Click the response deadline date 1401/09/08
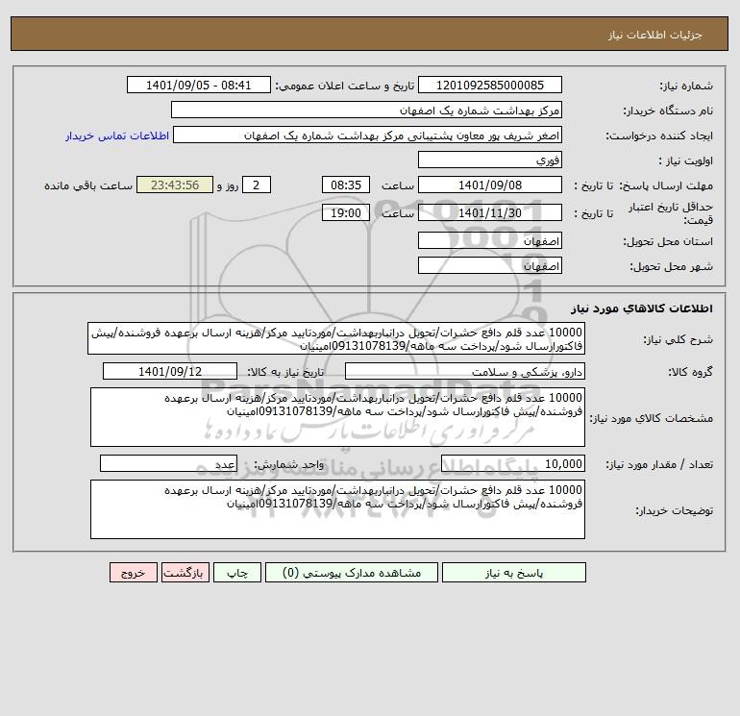 (490, 185)
